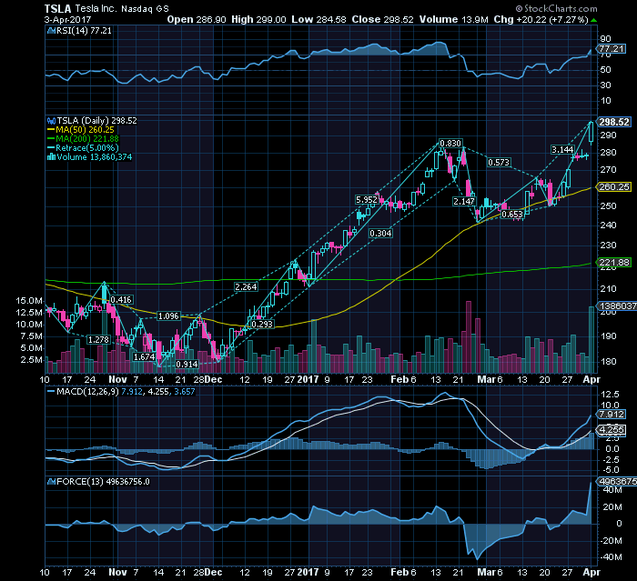Click the 12.5 MACD axis label
The width and height of the screenshot is (637, 581).
tap(610, 395)
